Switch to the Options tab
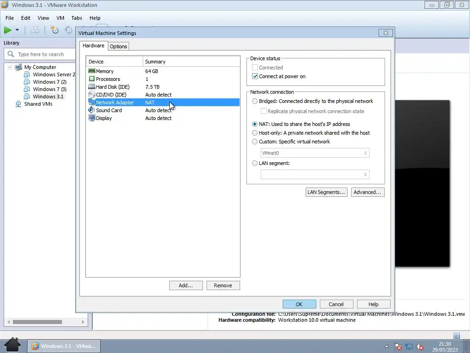 coord(118,46)
